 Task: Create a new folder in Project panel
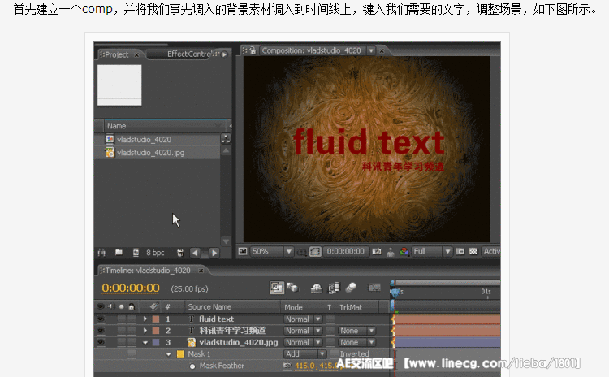click(119, 253)
